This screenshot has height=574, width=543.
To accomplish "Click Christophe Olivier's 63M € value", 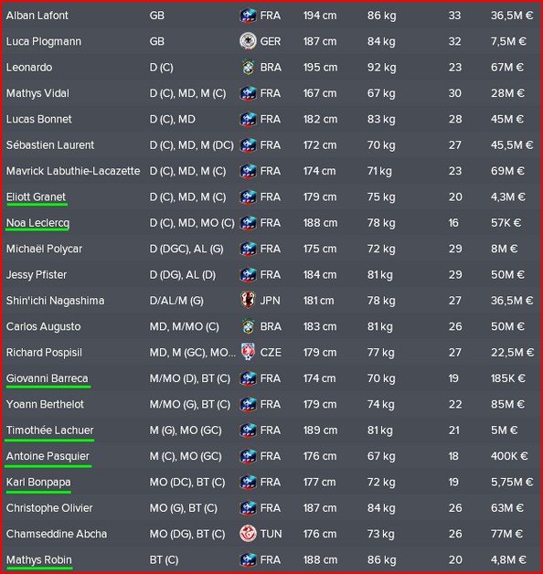I will coord(507,508).
